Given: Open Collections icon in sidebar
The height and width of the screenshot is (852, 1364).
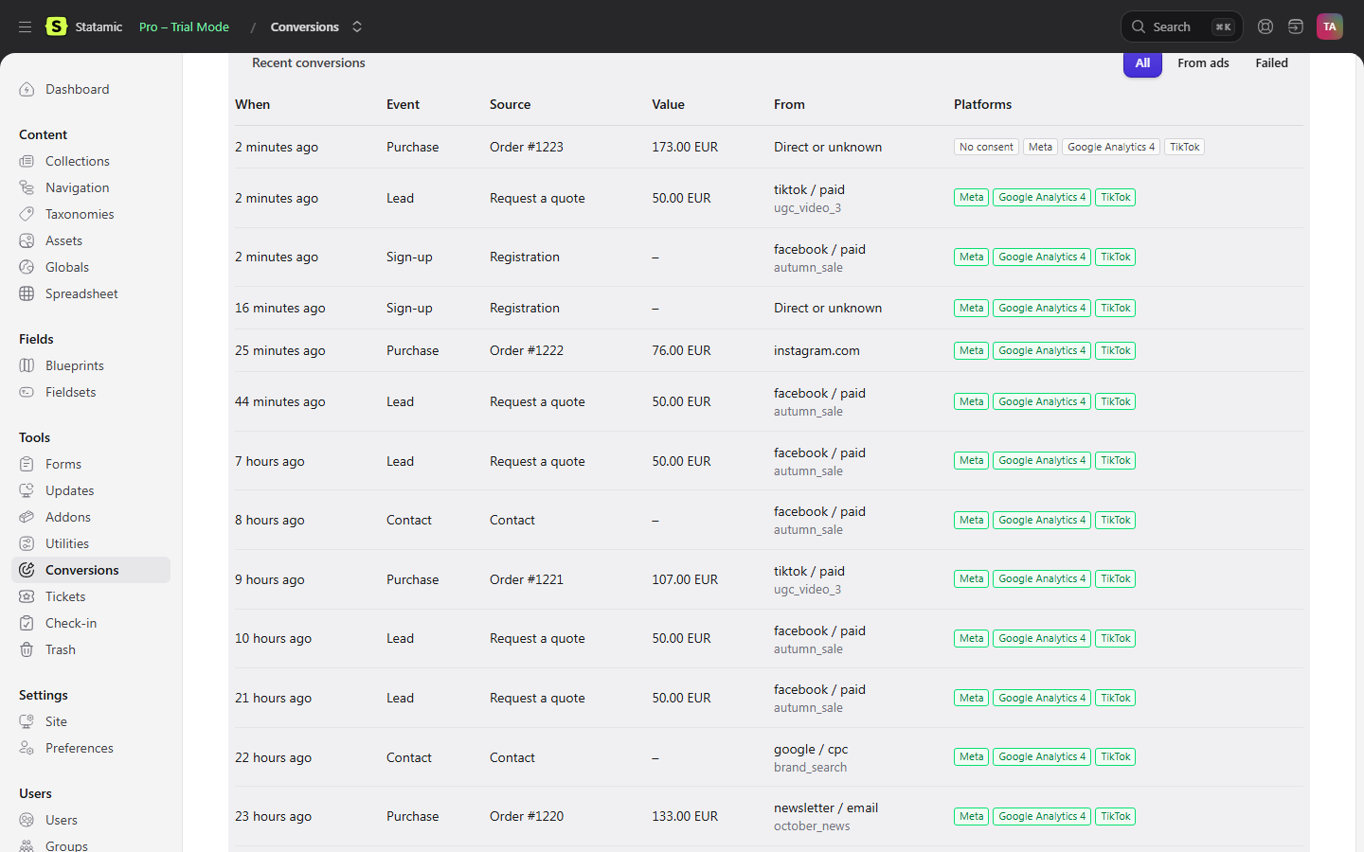Looking at the screenshot, I should click(x=27, y=161).
